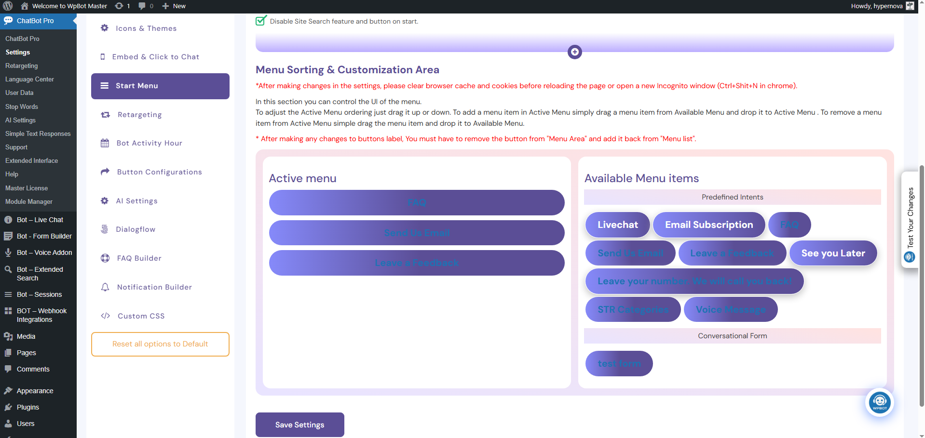Open the Dialogflow section icon
The width and height of the screenshot is (925, 438).
105,229
